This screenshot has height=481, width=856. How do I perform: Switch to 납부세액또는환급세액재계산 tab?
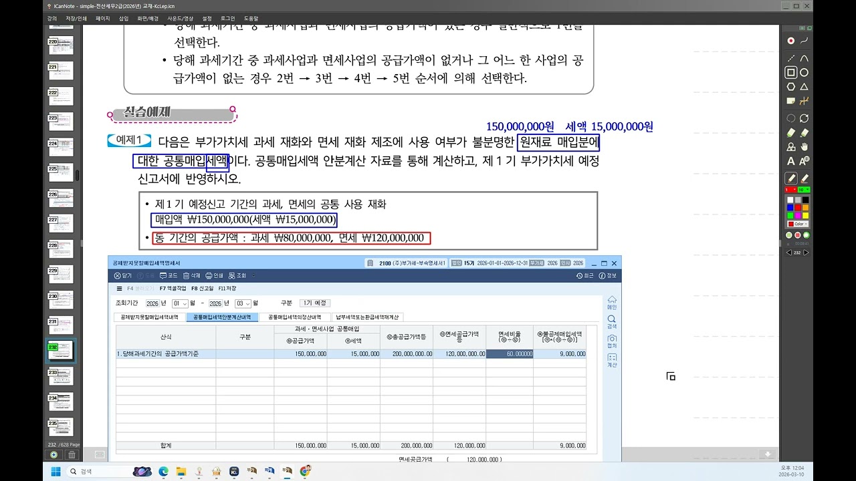(x=368, y=317)
